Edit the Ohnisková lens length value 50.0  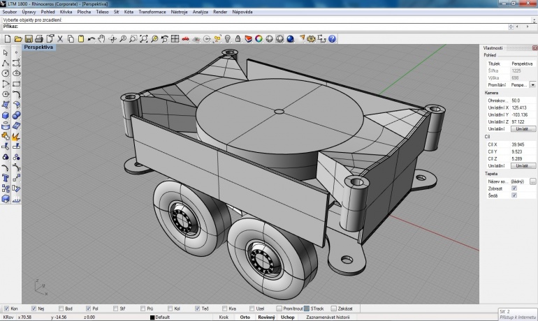[x=523, y=100]
